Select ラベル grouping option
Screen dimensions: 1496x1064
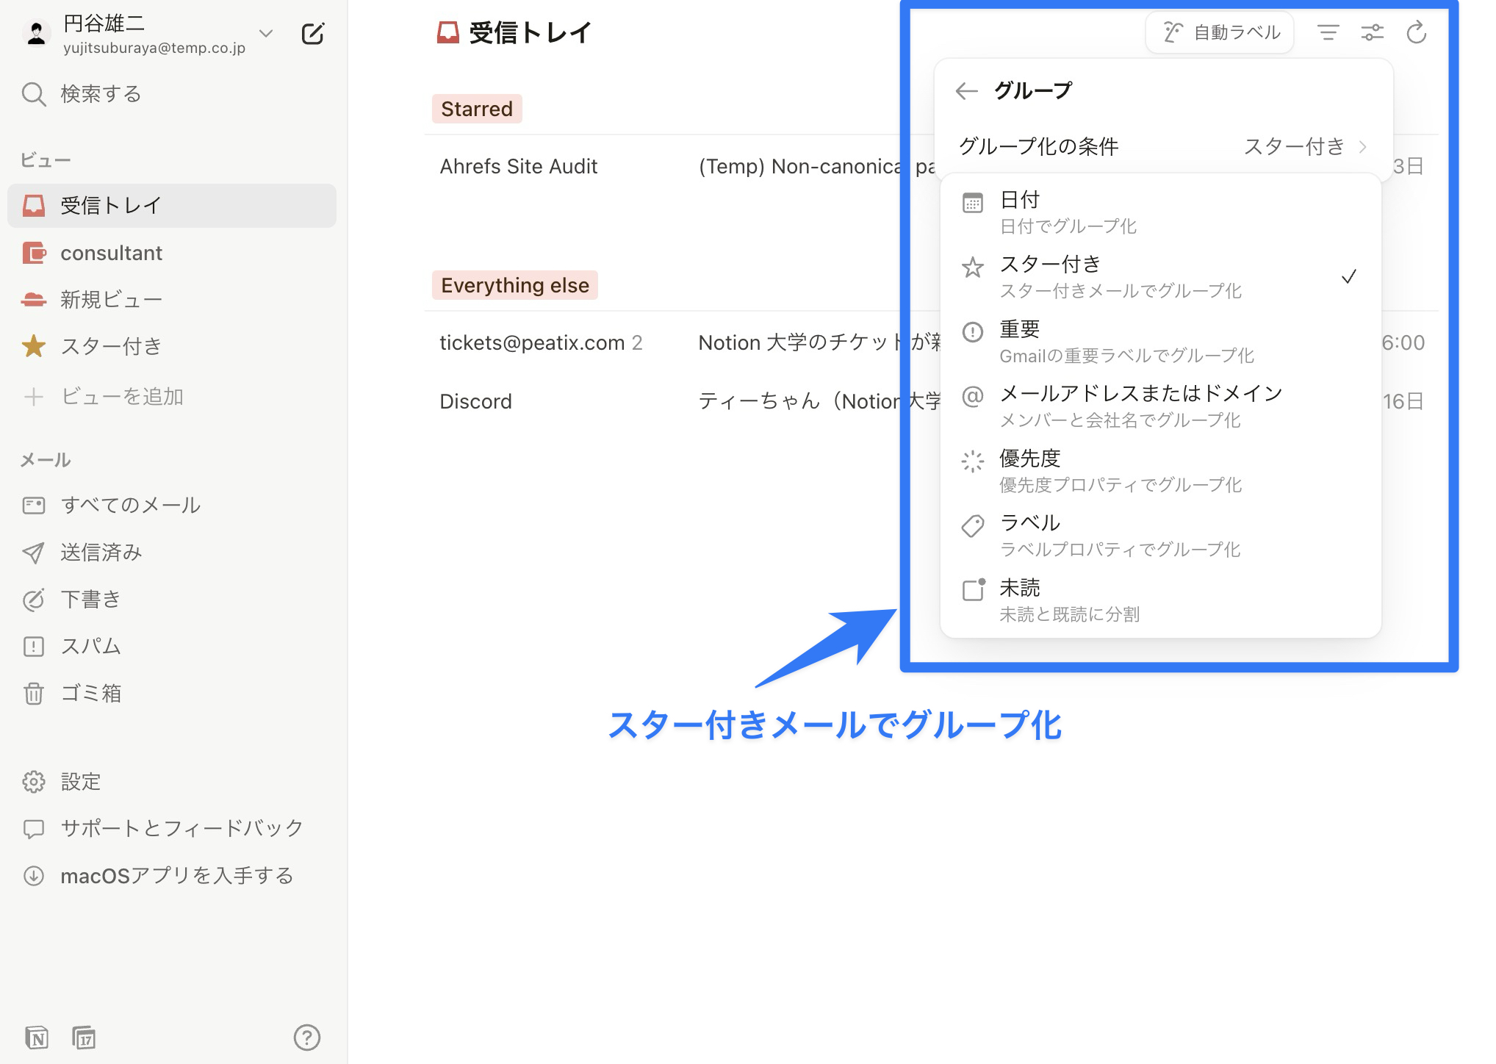coord(1160,536)
